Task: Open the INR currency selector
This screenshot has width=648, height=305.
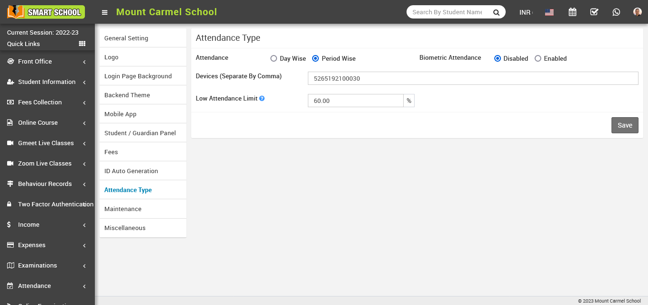Action: point(525,12)
